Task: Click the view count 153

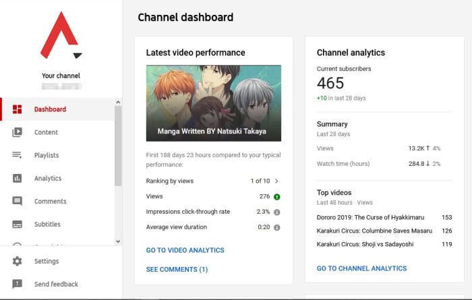Action: click(446, 217)
